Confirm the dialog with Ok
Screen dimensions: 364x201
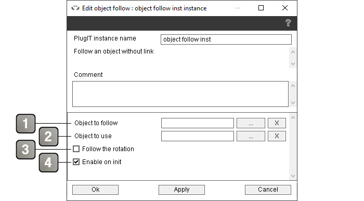tap(95, 190)
